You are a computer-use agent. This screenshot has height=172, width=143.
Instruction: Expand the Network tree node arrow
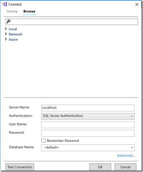pos(6,34)
